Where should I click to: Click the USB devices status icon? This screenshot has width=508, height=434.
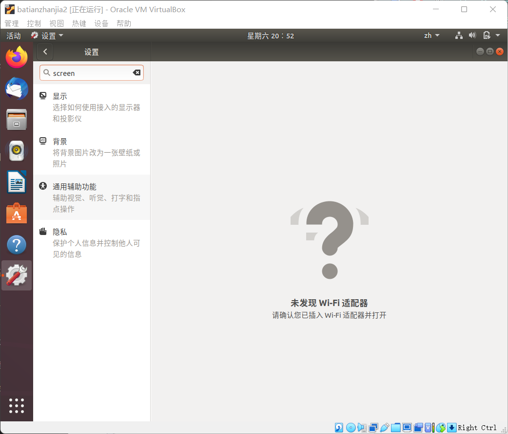pos(384,428)
